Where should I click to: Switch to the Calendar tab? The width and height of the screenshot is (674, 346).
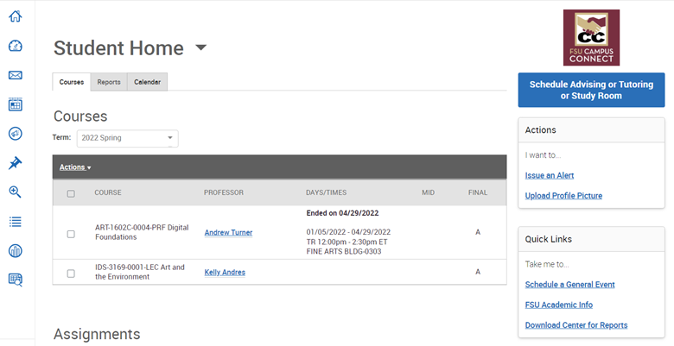[x=147, y=82]
